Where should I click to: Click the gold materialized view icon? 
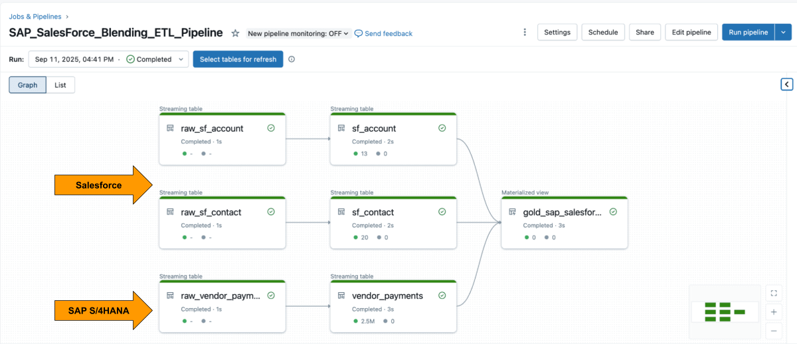513,212
